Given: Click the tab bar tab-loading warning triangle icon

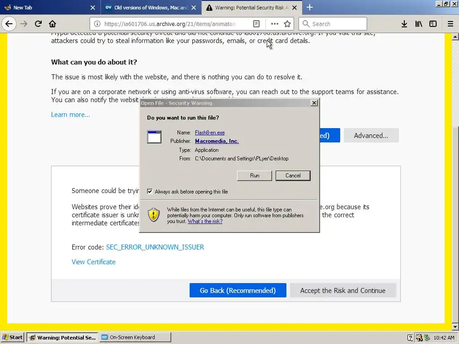Looking at the screenshot, I should [x=209, y=8].
